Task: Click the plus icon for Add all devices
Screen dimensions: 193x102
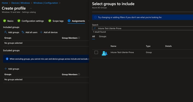Action: [41, 32]
